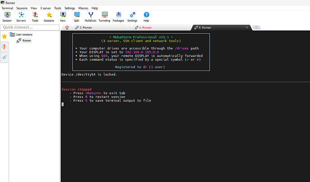
Task: Open the Terminal menu
Action: pos(7,8)
